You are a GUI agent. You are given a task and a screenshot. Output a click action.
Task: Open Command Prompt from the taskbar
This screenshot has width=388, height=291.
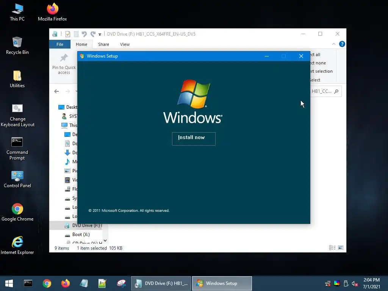coord(28,283)
